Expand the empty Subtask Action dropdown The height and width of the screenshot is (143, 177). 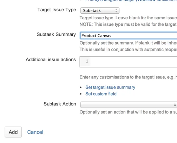(x=129, y=105)
